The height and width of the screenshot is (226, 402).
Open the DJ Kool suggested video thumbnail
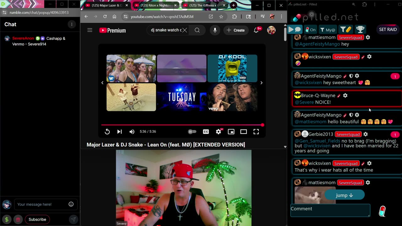pos(232,68)
